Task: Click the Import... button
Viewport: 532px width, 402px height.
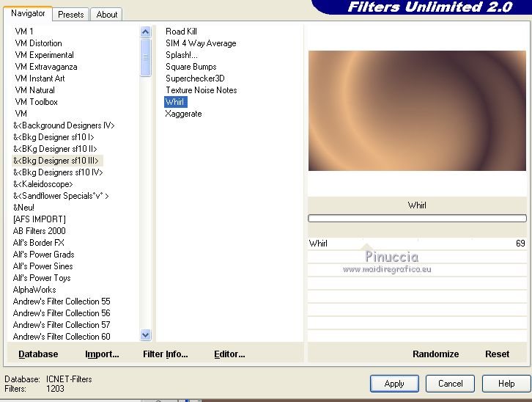Action: [102, 354]
